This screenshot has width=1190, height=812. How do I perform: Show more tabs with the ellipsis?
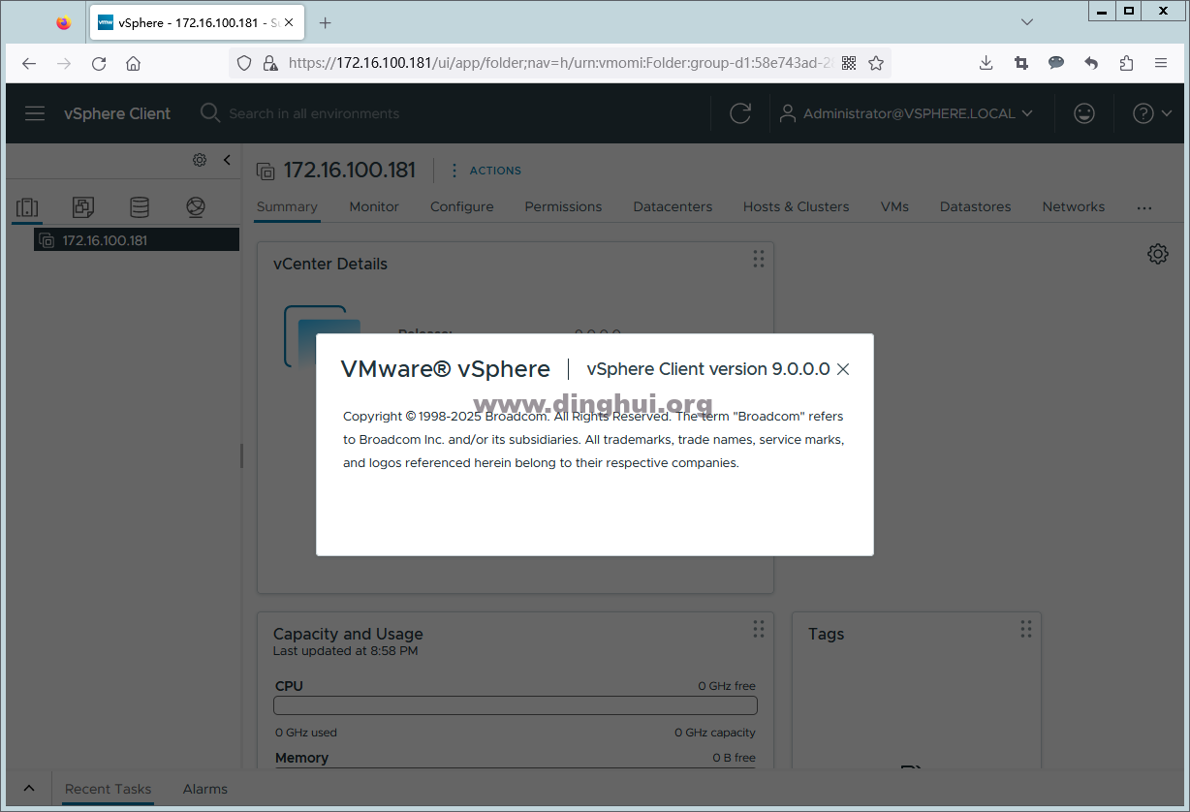coord(1144,207)
